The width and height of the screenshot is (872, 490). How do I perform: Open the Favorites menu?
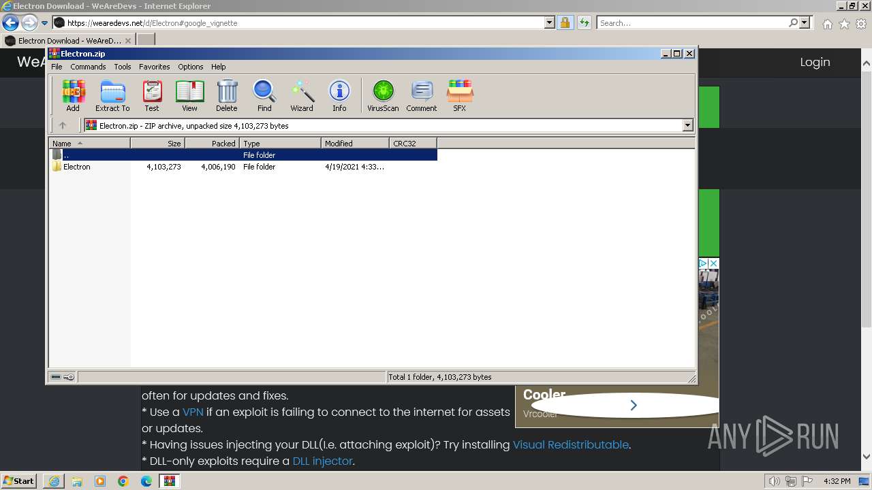click(x=155, y=67)
